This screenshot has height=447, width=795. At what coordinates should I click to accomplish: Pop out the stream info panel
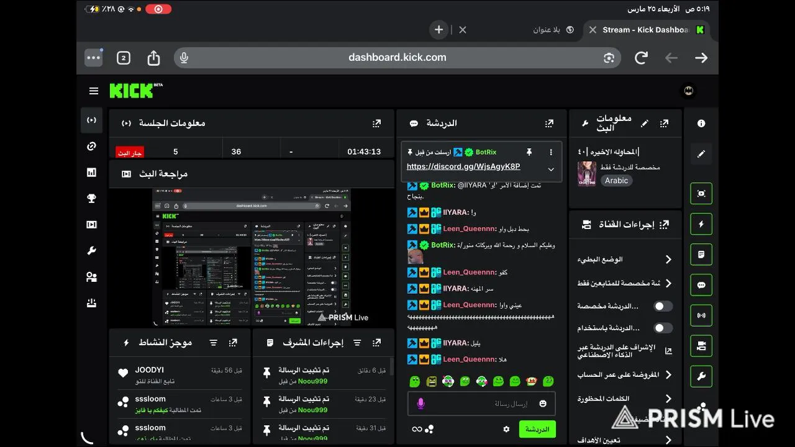click(665, 124)
